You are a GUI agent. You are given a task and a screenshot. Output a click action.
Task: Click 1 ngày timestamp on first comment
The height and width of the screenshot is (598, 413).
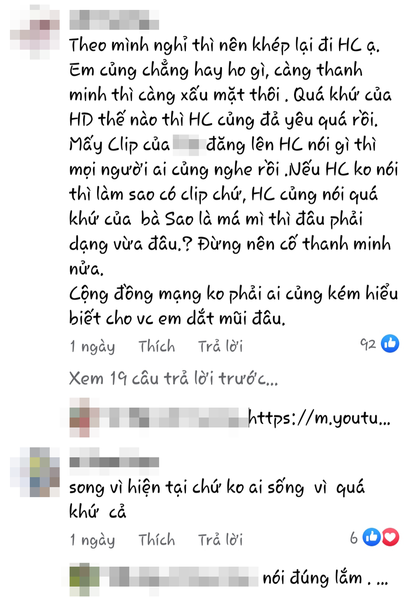pyautogui.click(x=93, y=347)
